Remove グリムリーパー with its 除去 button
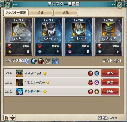 tap(110, 82)
